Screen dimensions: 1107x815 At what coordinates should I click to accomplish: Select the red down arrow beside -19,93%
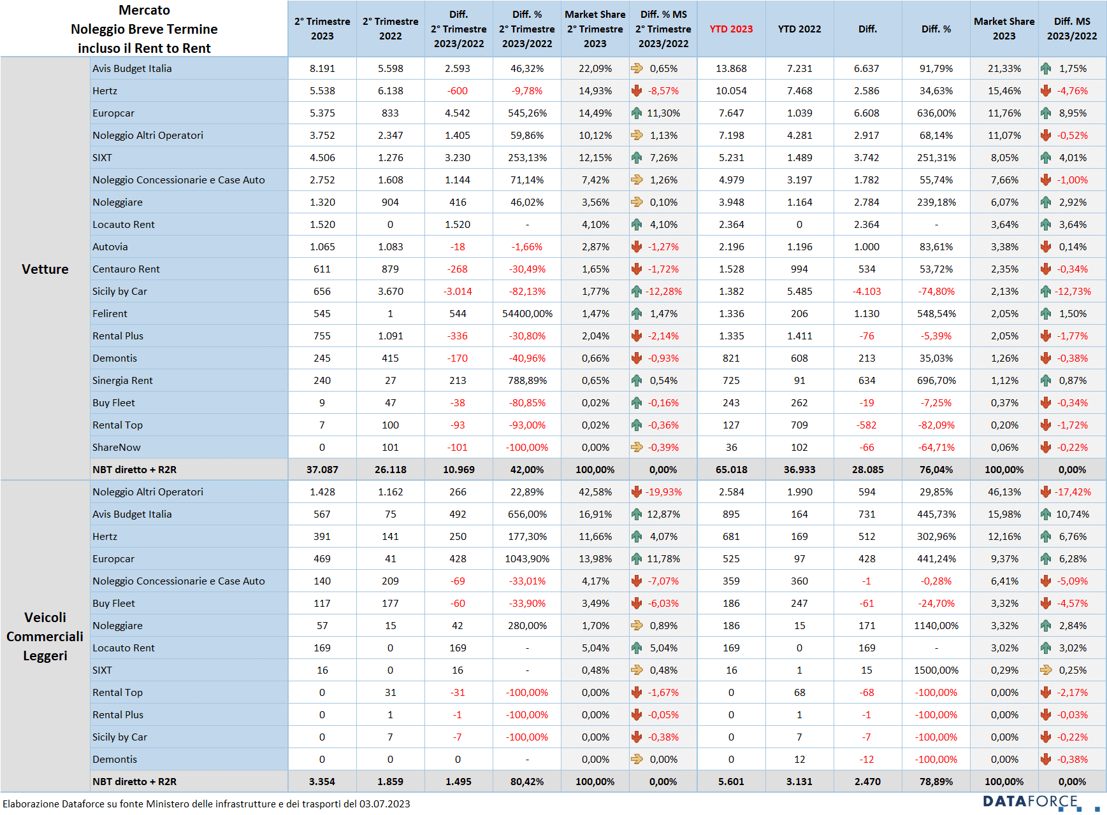pos(637,492)
